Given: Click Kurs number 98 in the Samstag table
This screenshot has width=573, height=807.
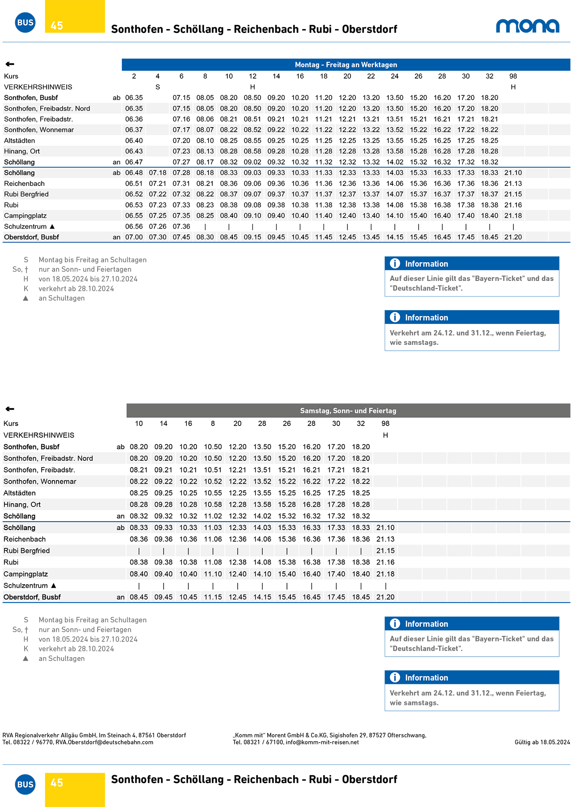Looking at the screenshot, I should click(x=385, y=424).
